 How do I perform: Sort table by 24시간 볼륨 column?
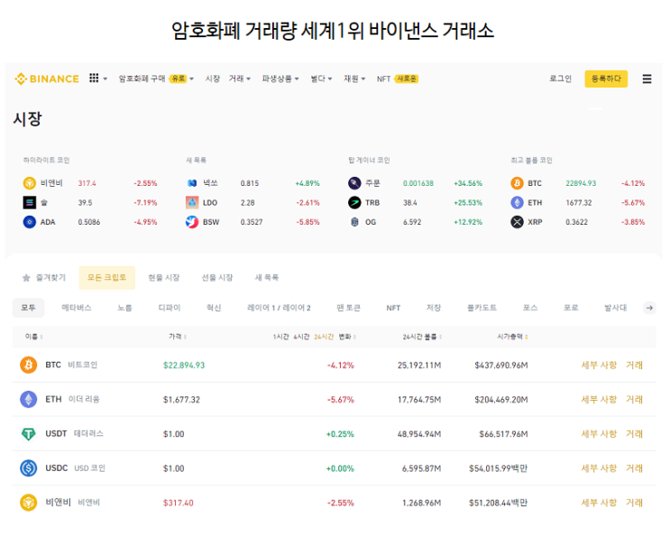422,337
